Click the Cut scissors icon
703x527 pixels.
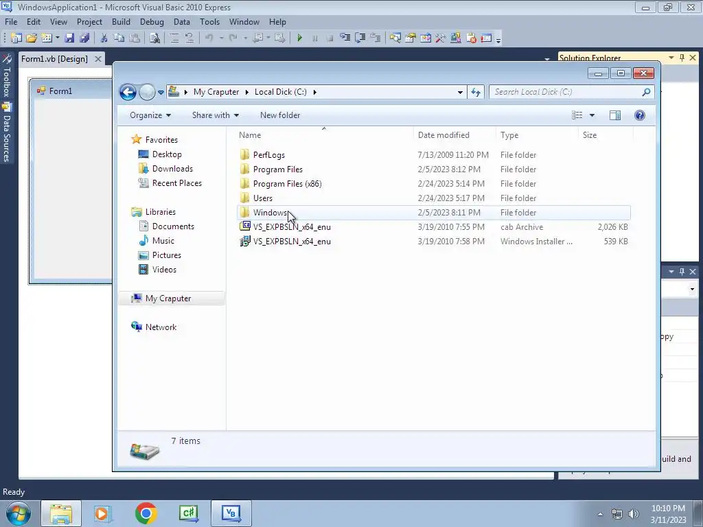coord(104,38)
